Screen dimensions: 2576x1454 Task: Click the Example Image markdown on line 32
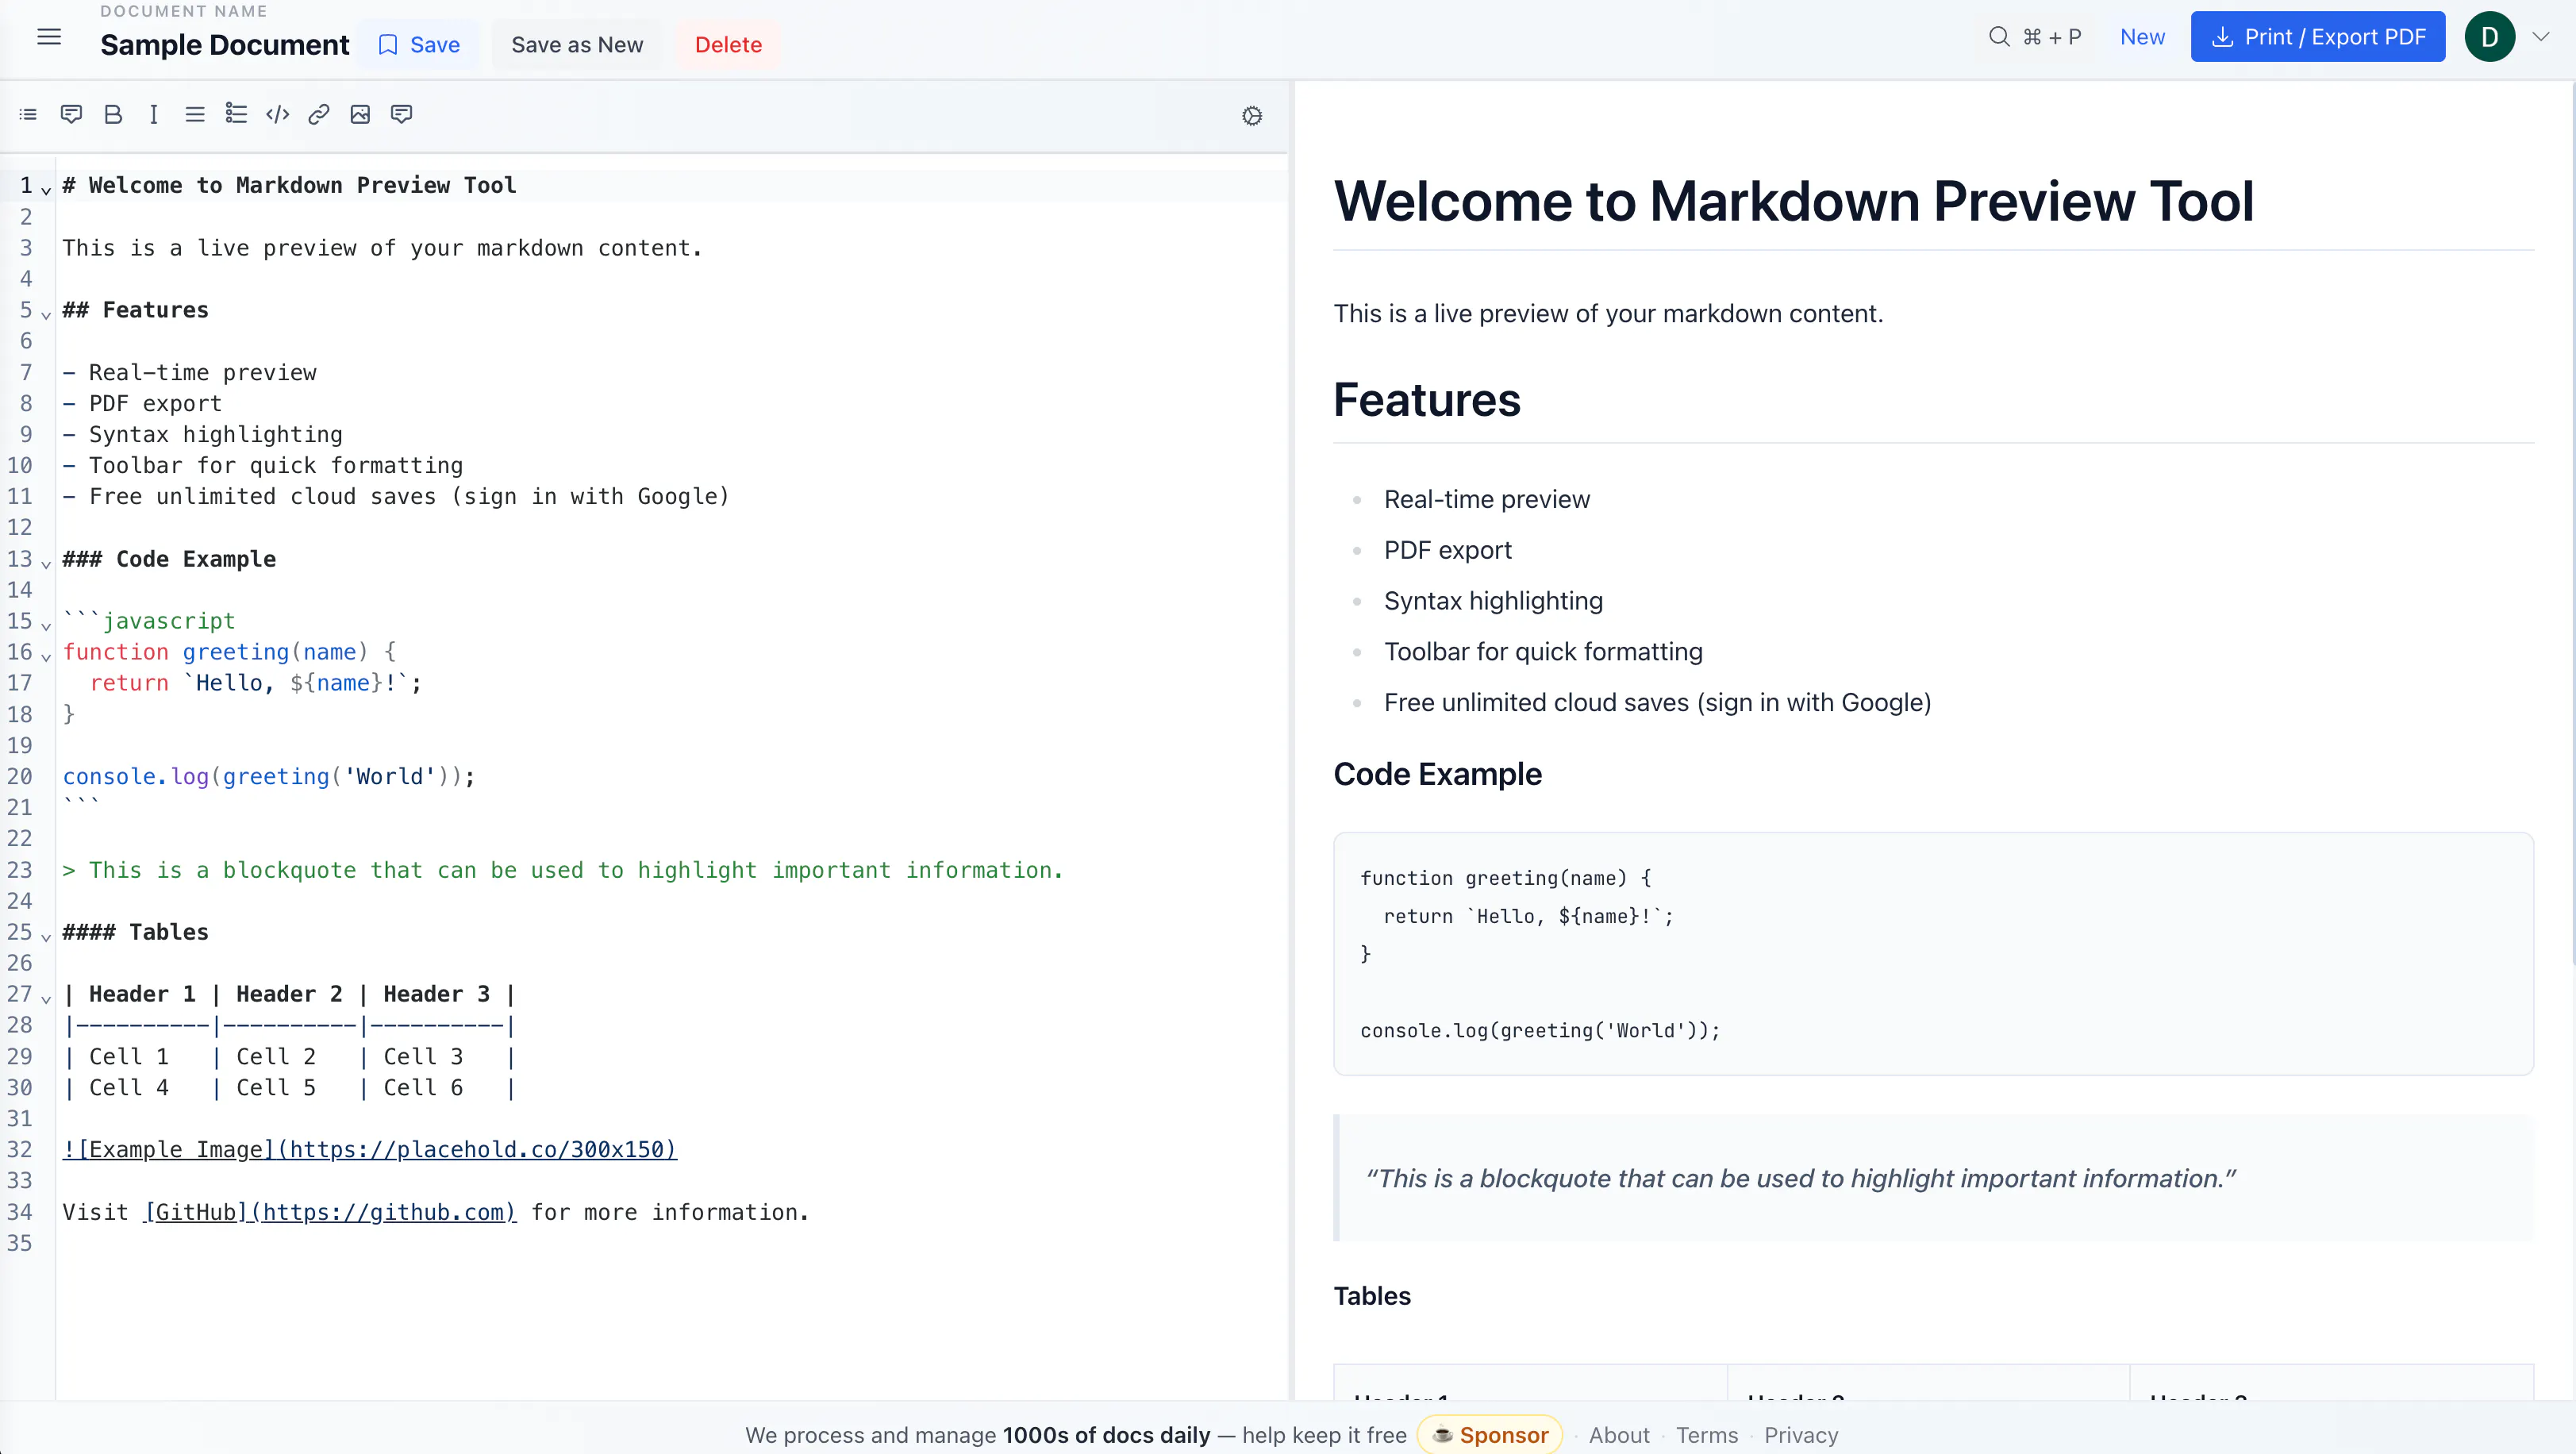370,1150
